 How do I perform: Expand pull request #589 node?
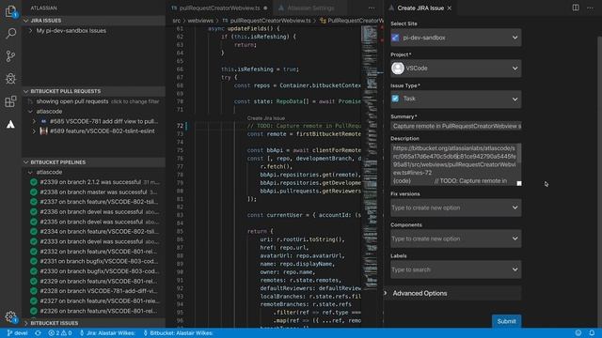pyautogui.click(x=34, y=131)
